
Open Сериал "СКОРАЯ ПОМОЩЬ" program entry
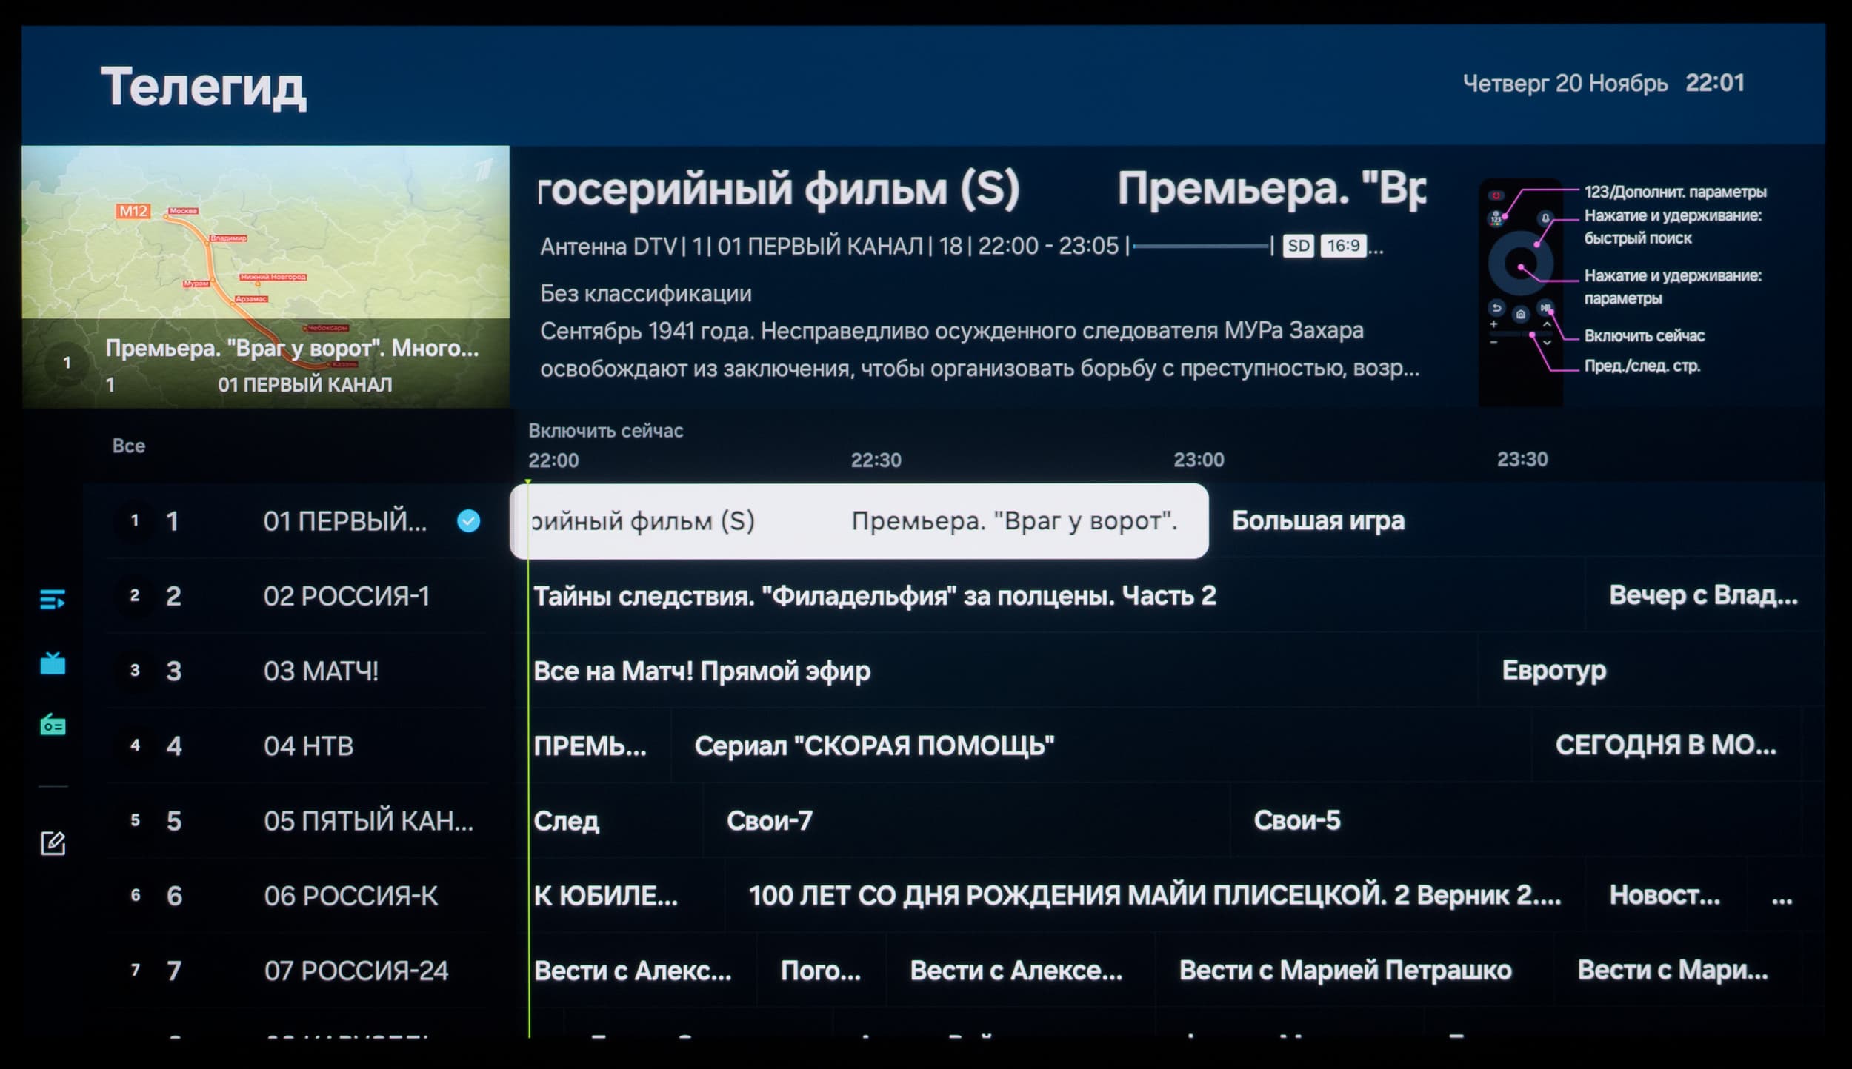[874, 745]
